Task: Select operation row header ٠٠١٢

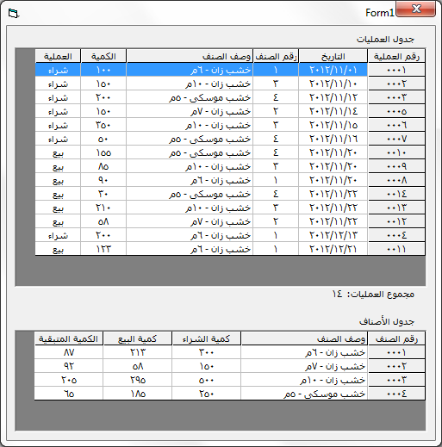Action: 396,221
